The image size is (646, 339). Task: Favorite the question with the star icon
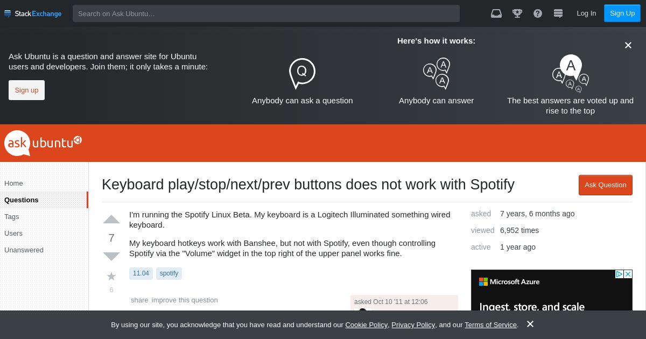click(x=111, y=276)
